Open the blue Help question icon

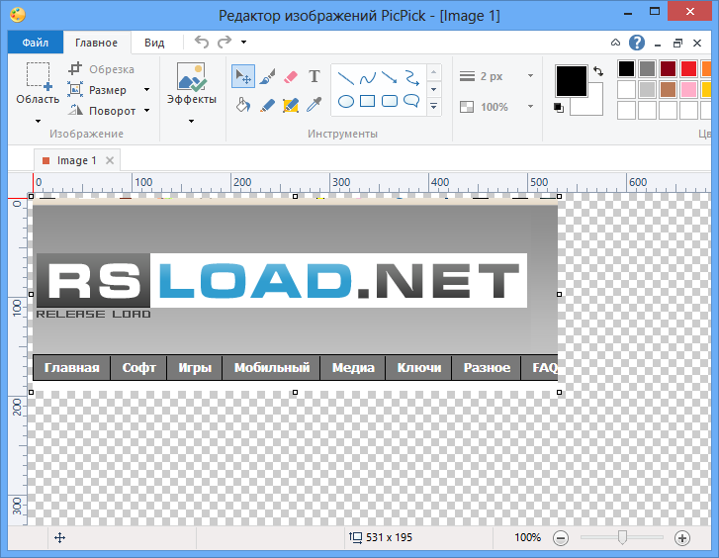(637, 43)
